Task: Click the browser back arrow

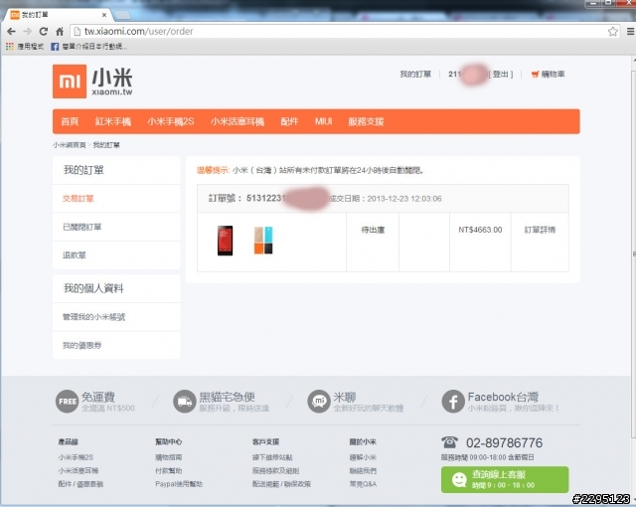Action: click(x=11, y=31)
